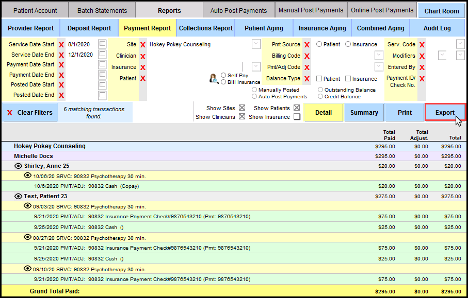Switch to the Collections Report tab

(206, 28)
